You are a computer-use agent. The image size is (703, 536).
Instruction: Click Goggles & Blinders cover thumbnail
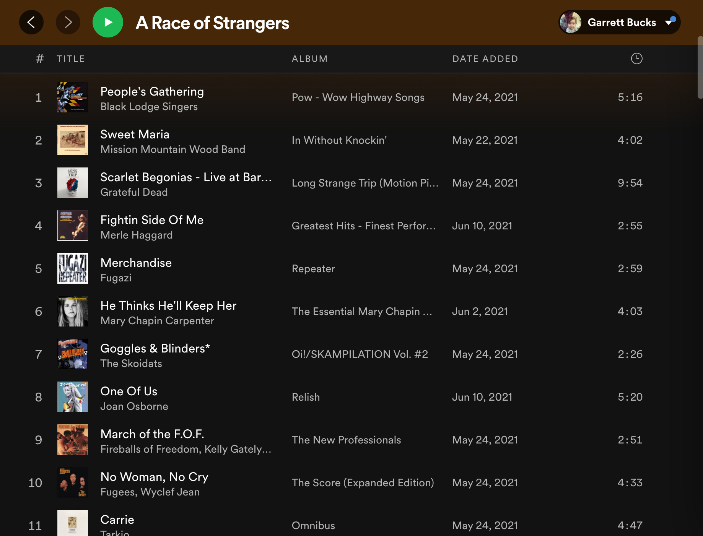click(73, 354)
